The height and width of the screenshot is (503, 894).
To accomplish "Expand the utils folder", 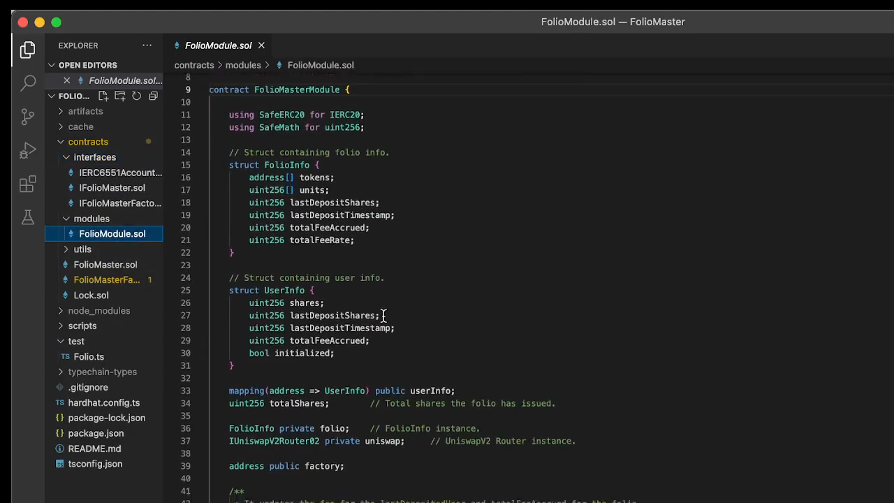I will point(82,249).
